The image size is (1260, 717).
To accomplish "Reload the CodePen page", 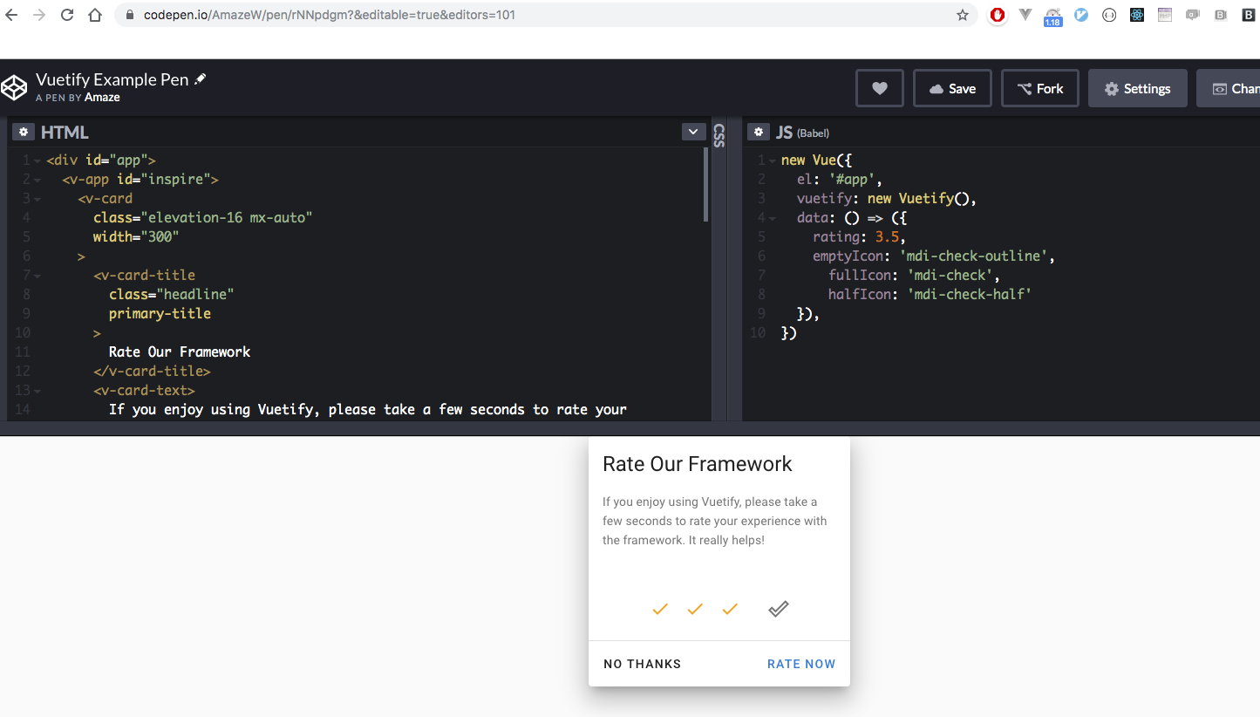I will (x=67, y=15).
